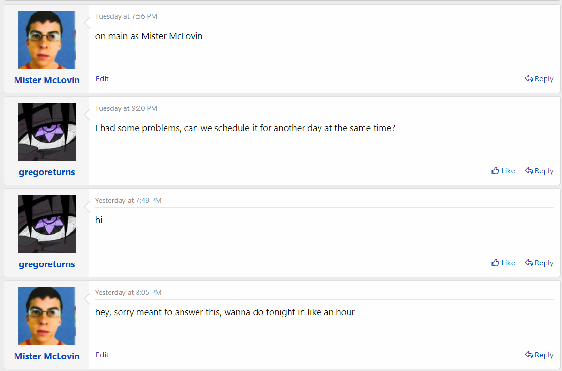Click the Mister McLovin username under the first post
Viewport: 562px width, 371px height.
[x=46, y=80]
